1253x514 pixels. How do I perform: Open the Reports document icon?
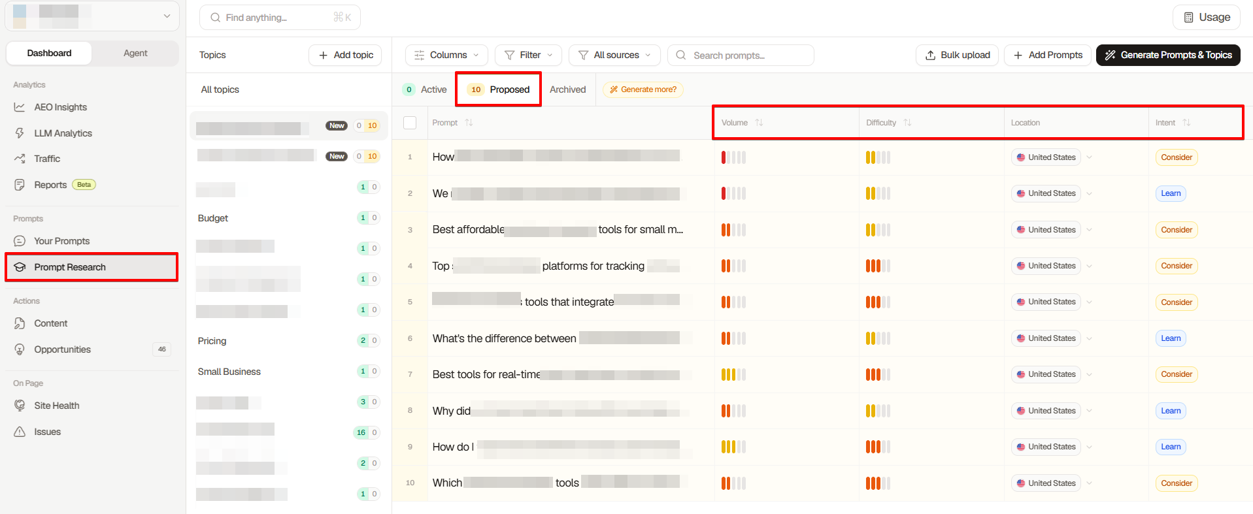(x=20, y=185)
